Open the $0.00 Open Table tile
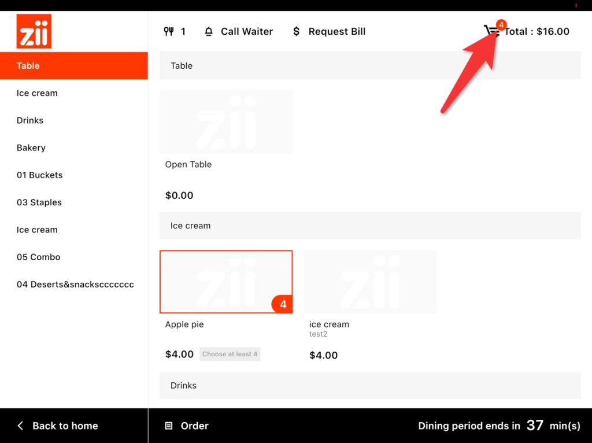This screenshot has height=443, width=592. tap(226, 121)
